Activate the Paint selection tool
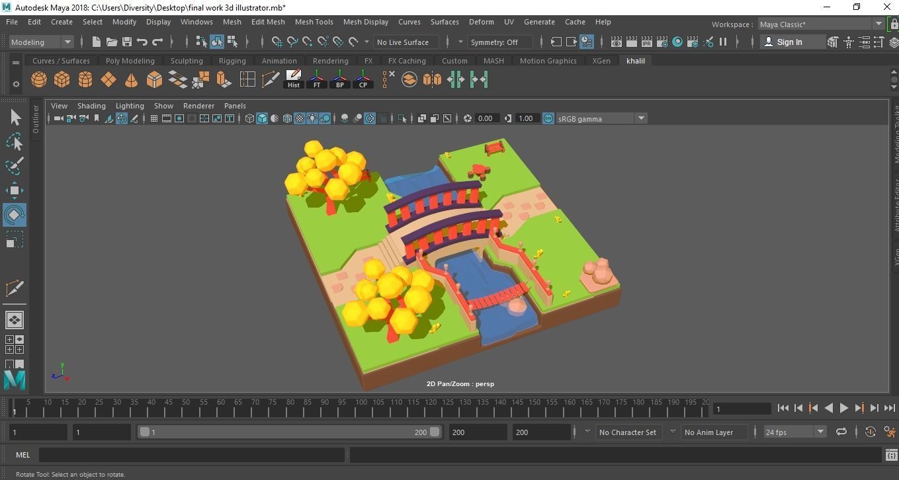The width and height of the screenshot is (899, 480). click(15, 165)
